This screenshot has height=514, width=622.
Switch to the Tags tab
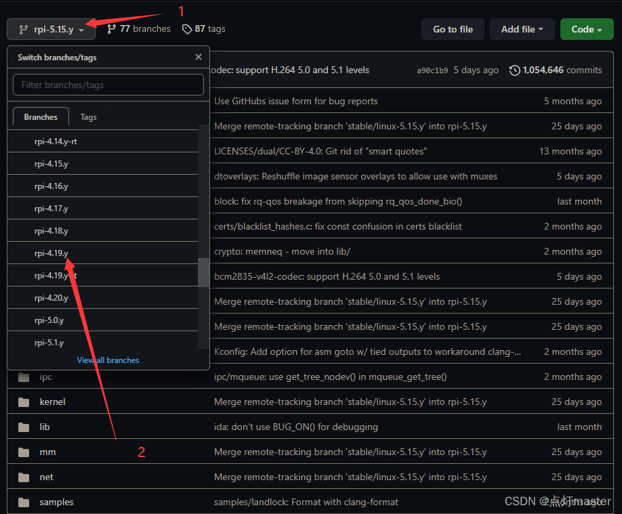(x=89, y=117)
